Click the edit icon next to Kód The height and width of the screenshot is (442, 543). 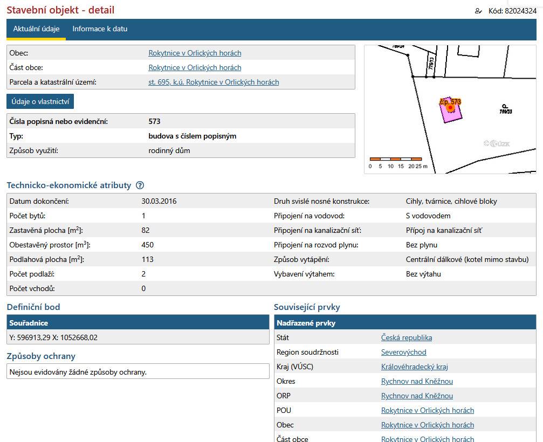[478, 11]
